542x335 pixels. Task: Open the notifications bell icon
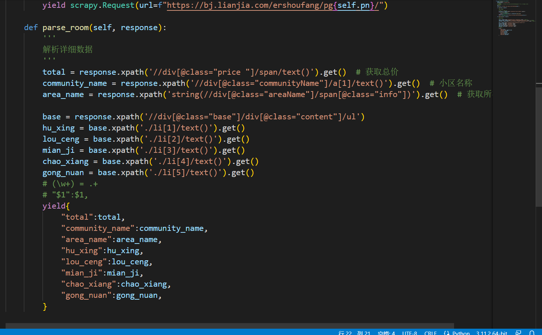tap(532, 333)
